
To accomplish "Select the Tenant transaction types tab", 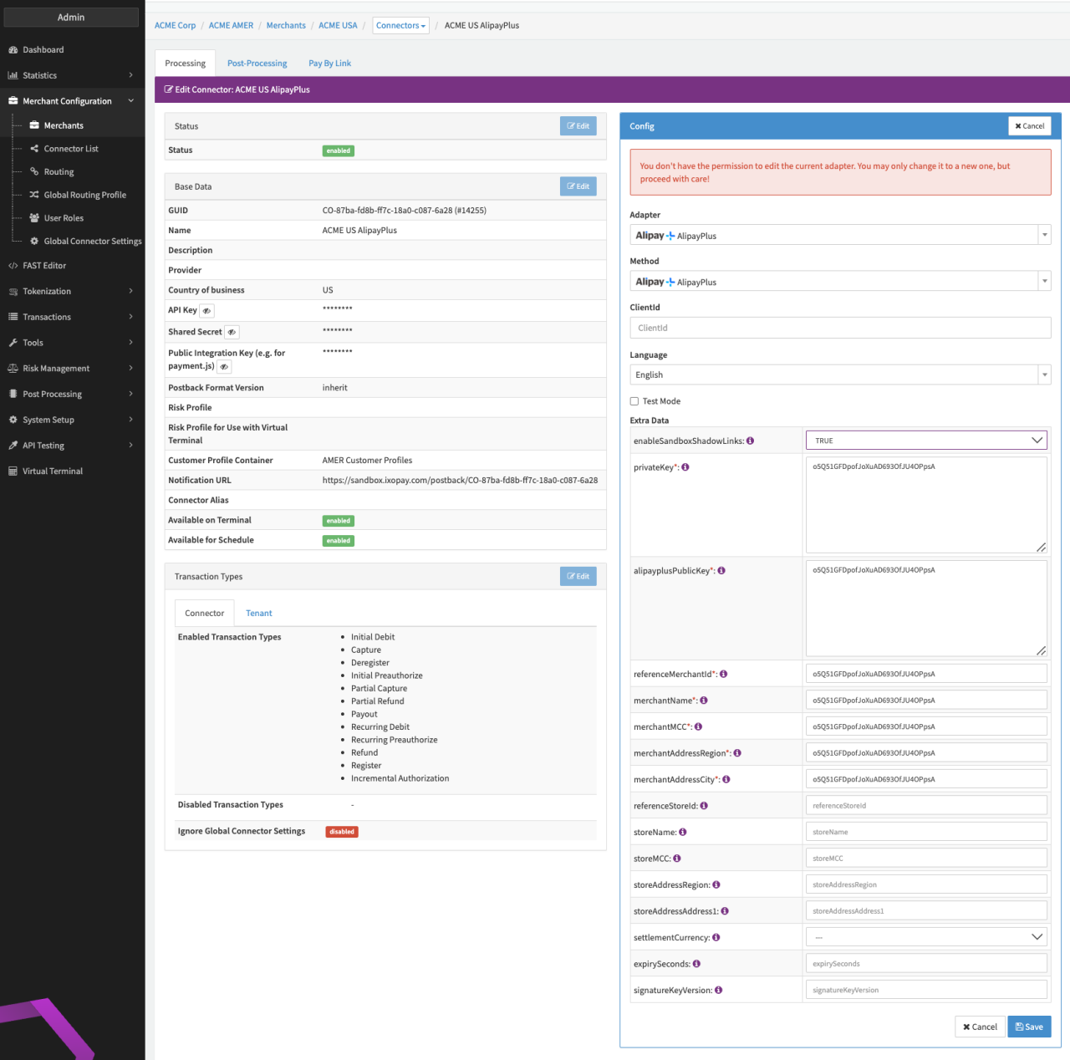I will 258,614.
